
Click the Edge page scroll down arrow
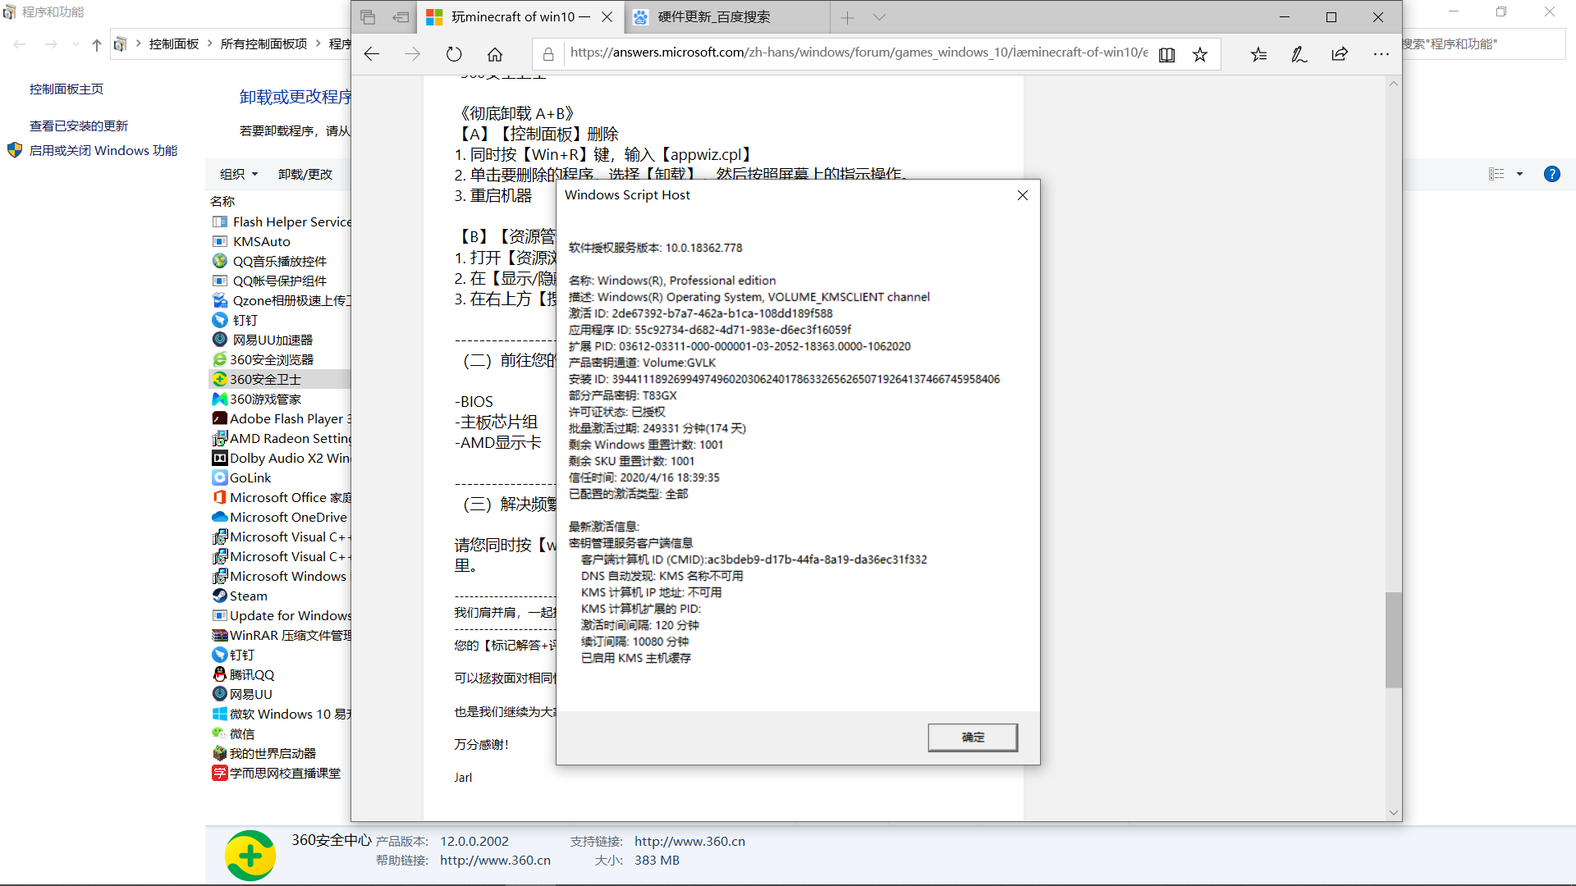click(1393, 813)
